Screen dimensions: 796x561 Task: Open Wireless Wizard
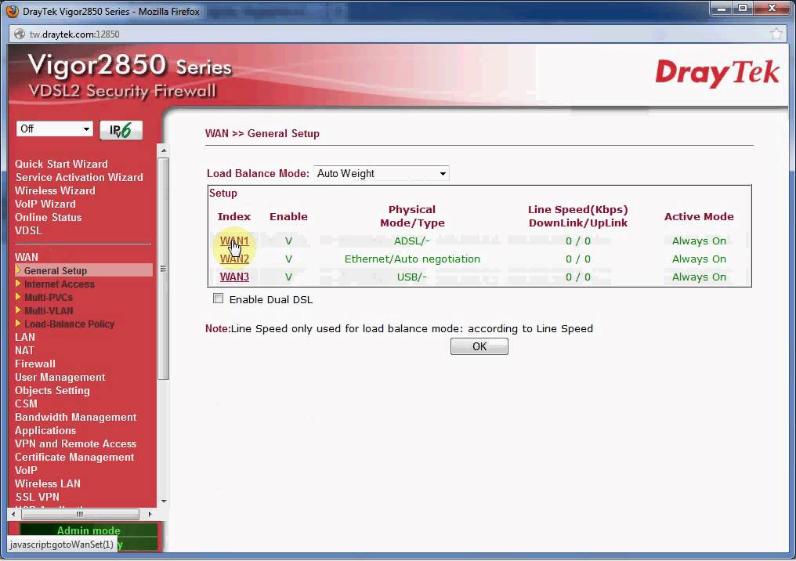pos(55,190)
